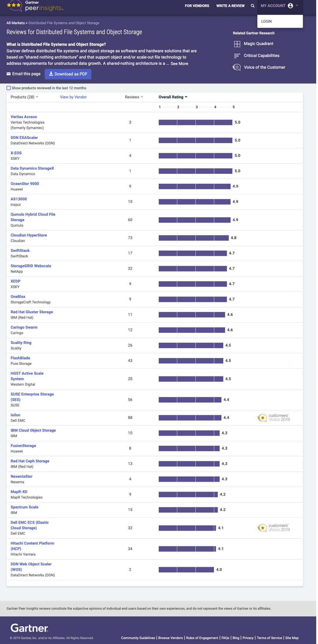Expand description with See More
Screen dimensions: 318x644
pyautogui.click(x=179, y=64)
